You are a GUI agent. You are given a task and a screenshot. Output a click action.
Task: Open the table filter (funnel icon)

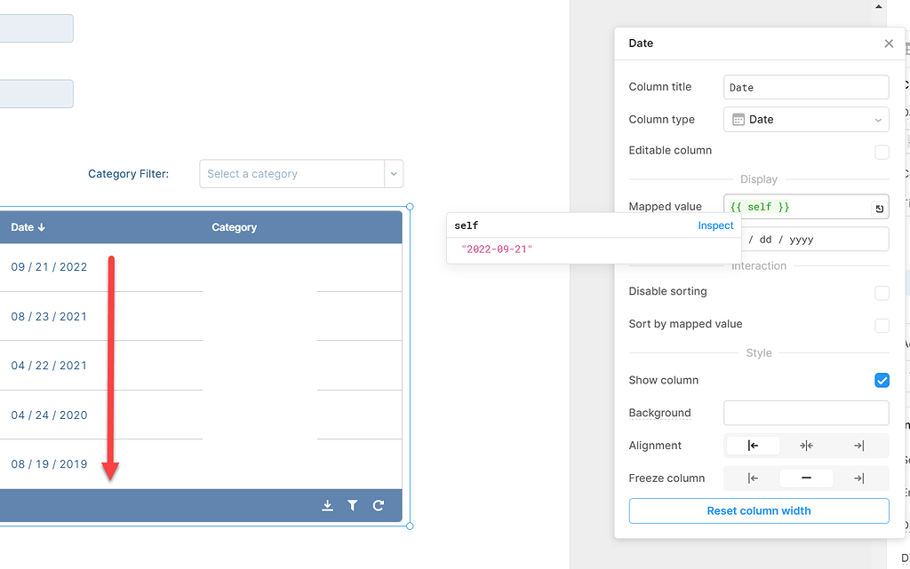352,504
